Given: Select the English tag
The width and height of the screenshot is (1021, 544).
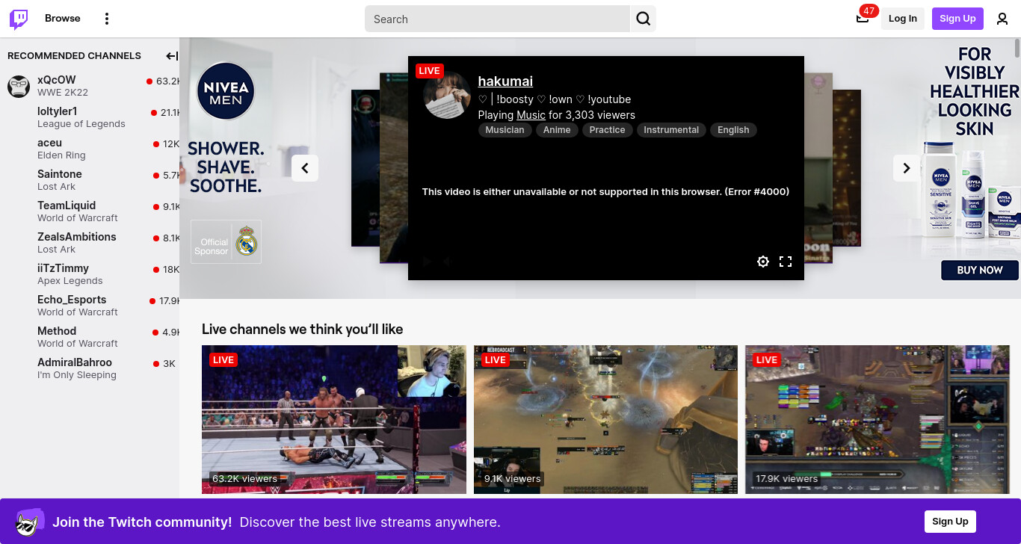Looking at the screenshot, I should tap(733, 130).
